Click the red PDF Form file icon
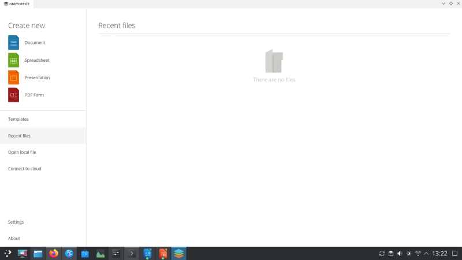The width and height of the screenshot is (462, 260). tap(13, 95)
